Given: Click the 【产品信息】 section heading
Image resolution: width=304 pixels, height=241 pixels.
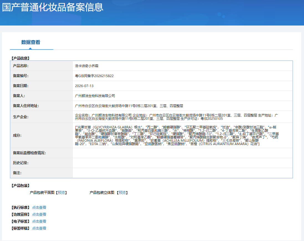Looking at the screenshot, I should (20, 58).
